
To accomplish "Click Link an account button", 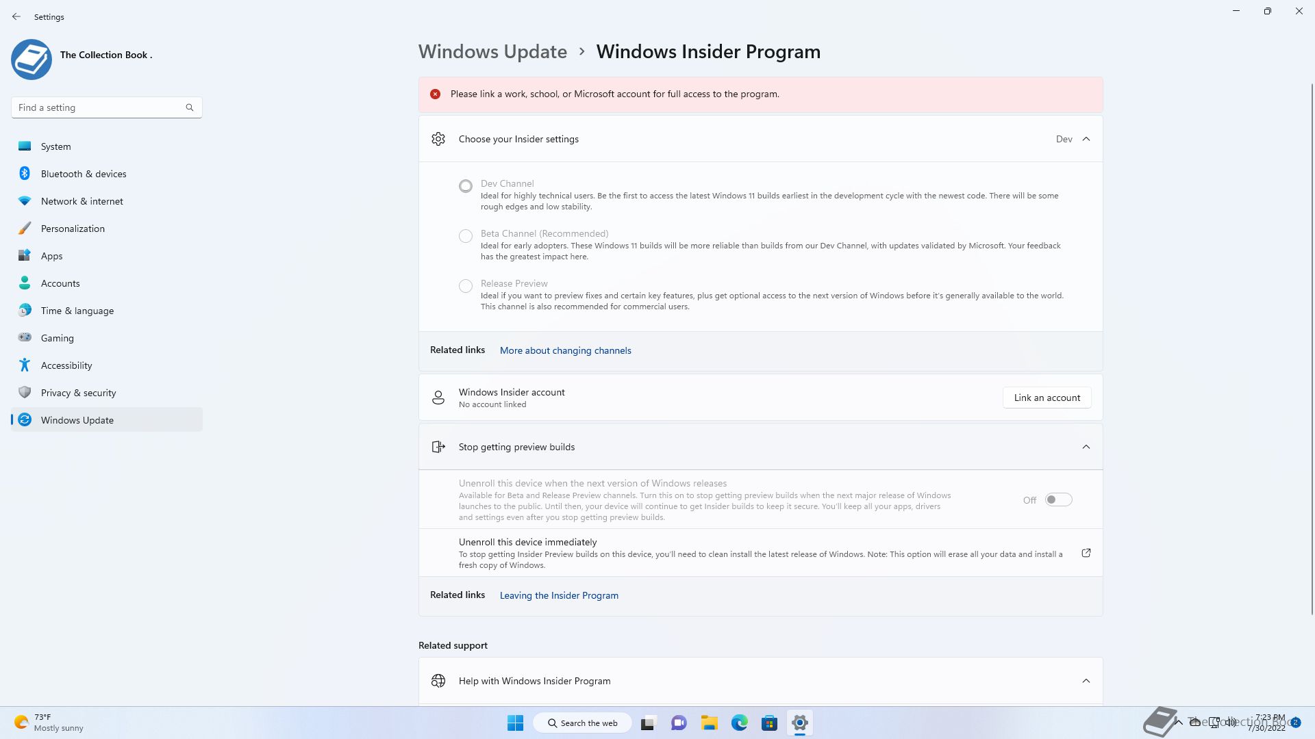I will (1047, 398).
